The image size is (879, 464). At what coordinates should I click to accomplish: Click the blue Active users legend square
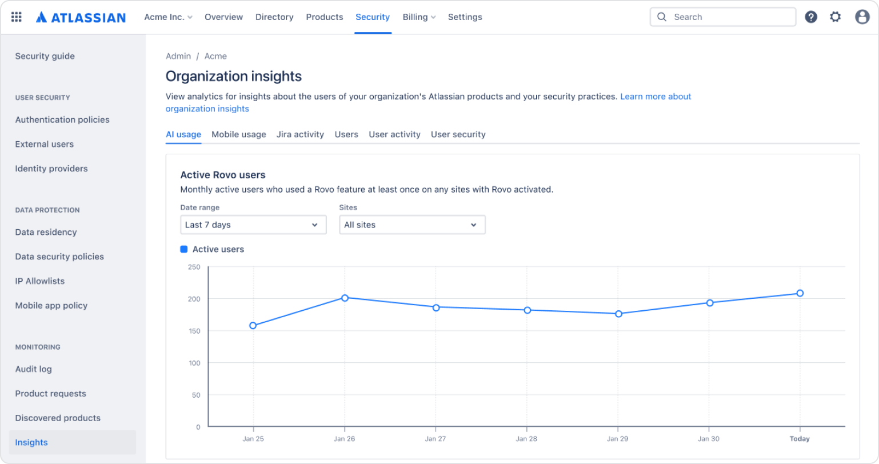point(184,249)
